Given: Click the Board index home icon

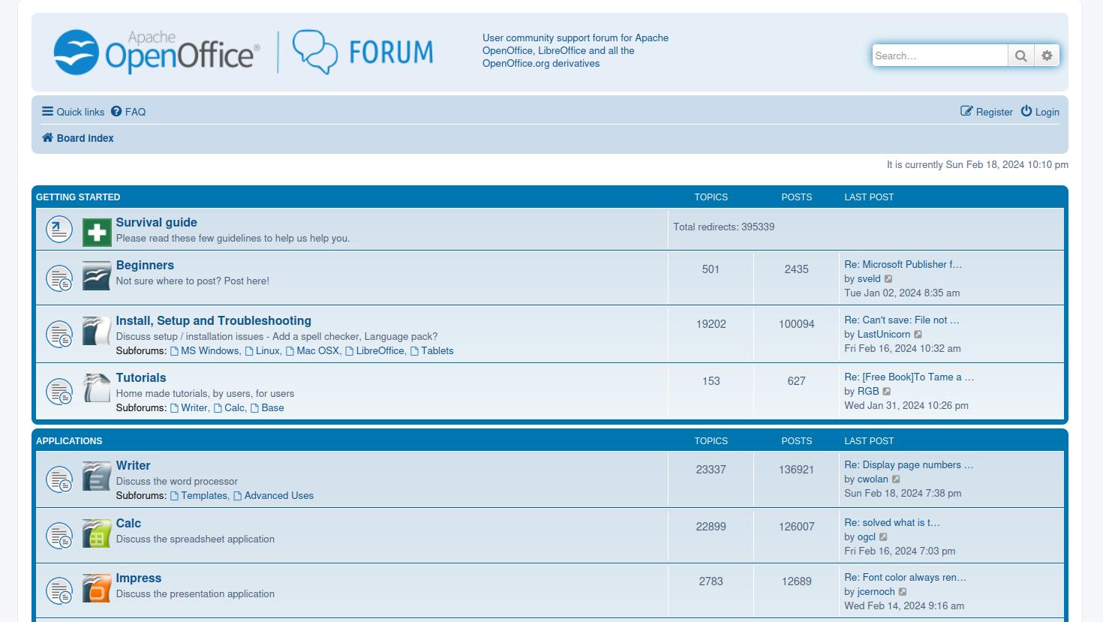Looking at the screenshot, I should 47,137.
